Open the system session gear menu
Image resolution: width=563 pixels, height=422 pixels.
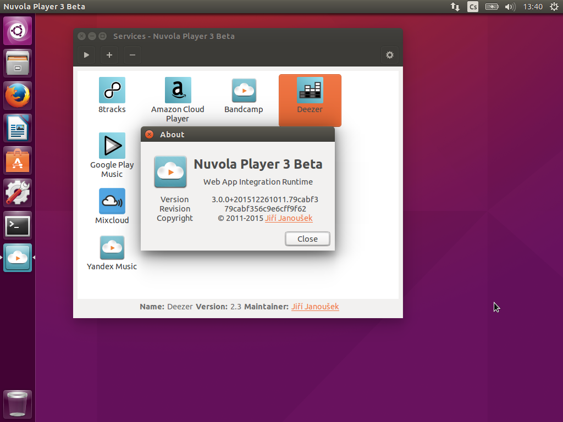pyautogui.click(x=554, y=7)
